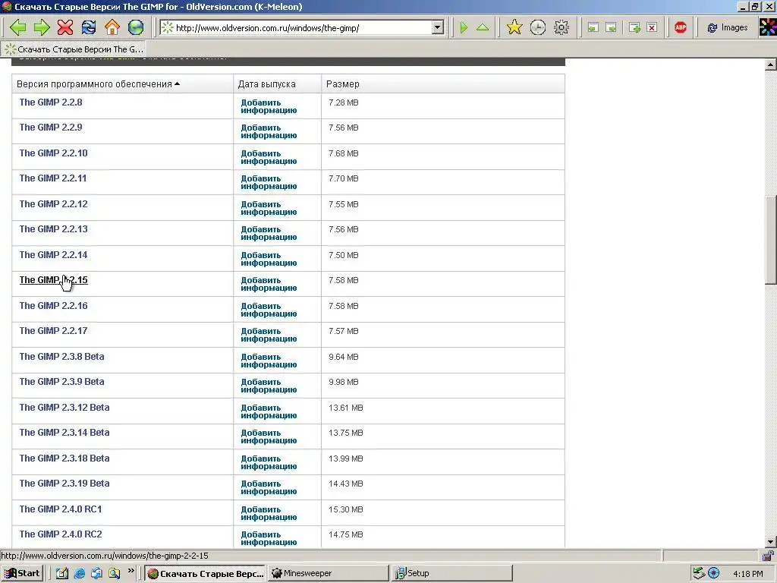Open the Windows Start menu
The width and height of the screenshot is (777, 583).
click(x=22, y=574)
